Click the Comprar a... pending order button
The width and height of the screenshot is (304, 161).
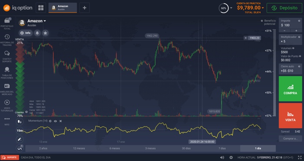click(x=290, y=138)
